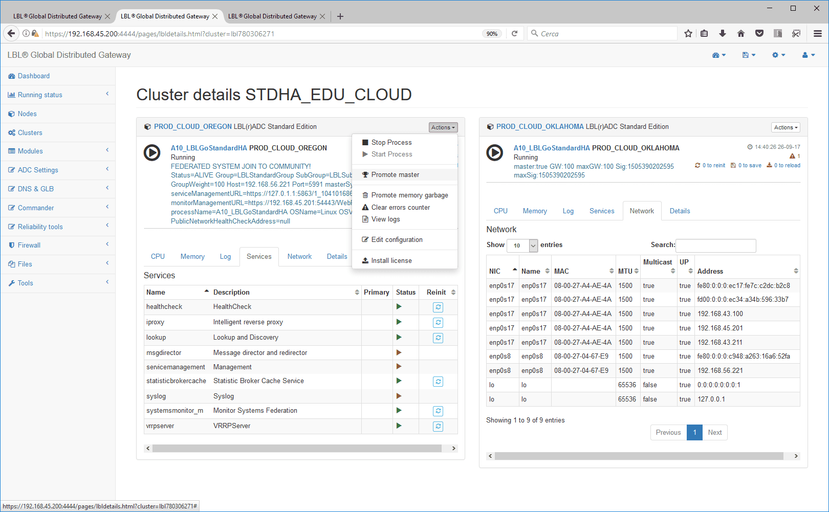Switch to Memory tab in Oregon panel
The width and height of the screenshot is (829, 512).
click(x=192, y=256)
